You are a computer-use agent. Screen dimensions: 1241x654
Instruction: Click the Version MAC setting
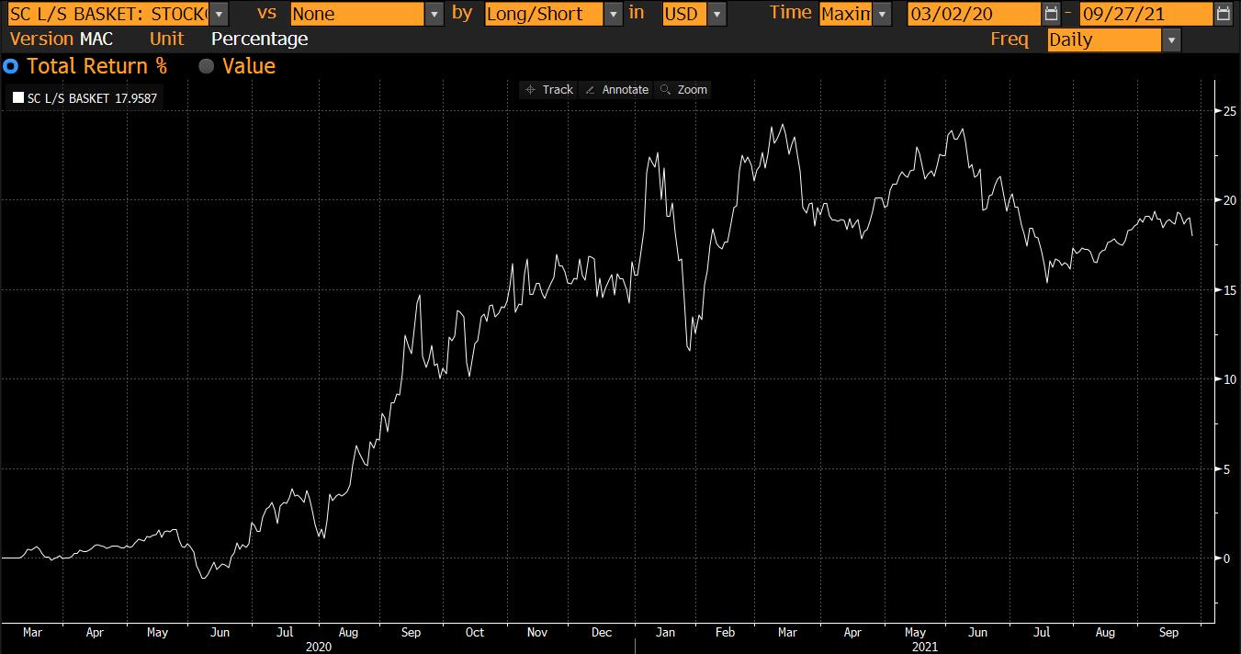point(96,39)
